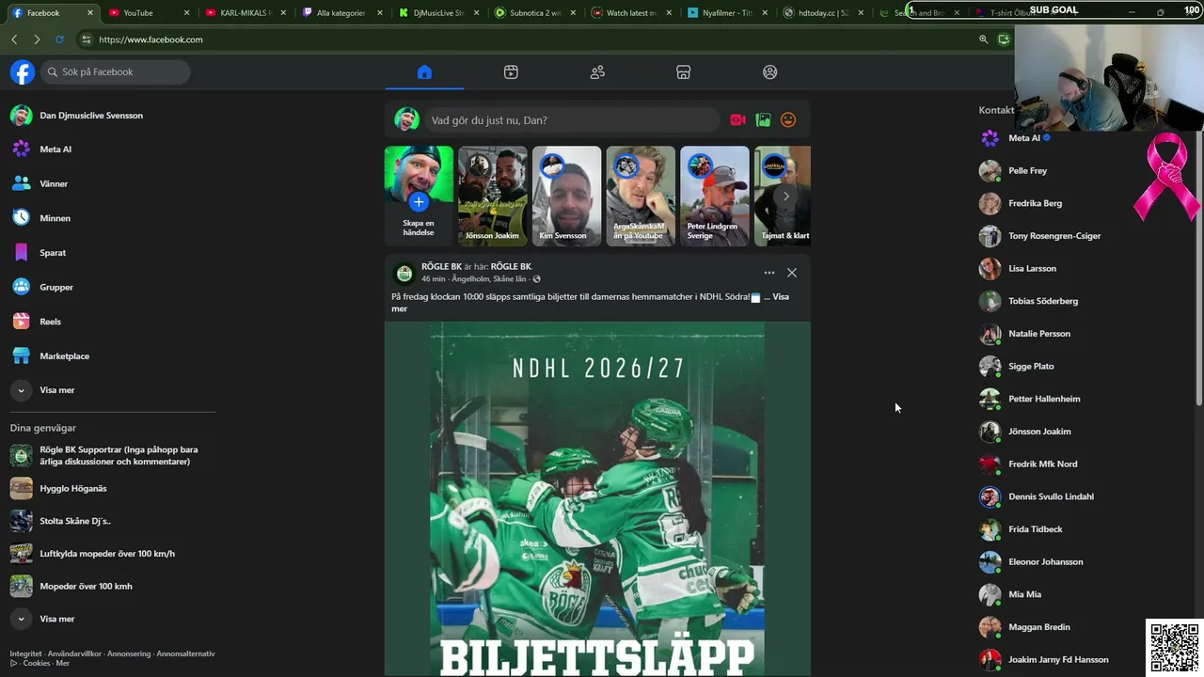Click the browser address bar URL
This screenshot has height=677, width=1204.
(150, 39)
